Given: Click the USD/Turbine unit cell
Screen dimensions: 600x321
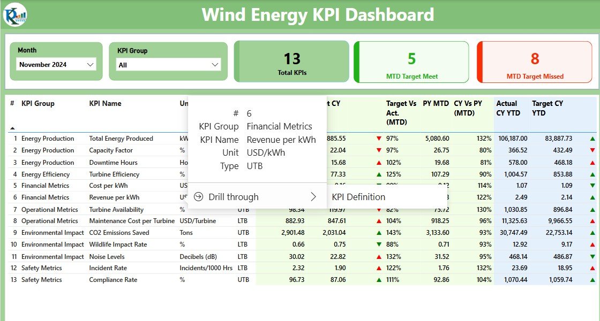Looking at the screenshot, I should click(198, 221).
